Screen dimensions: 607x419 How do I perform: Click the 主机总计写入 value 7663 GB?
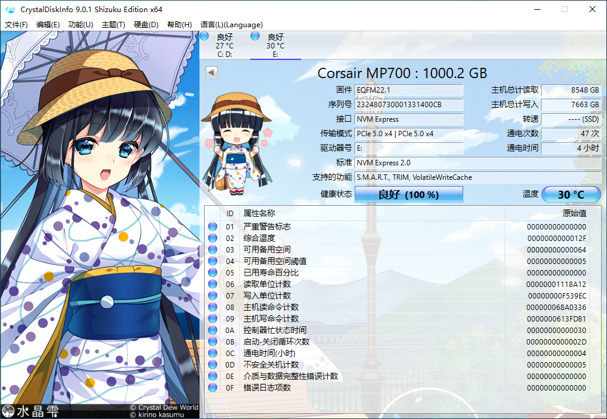coord(571,105)
